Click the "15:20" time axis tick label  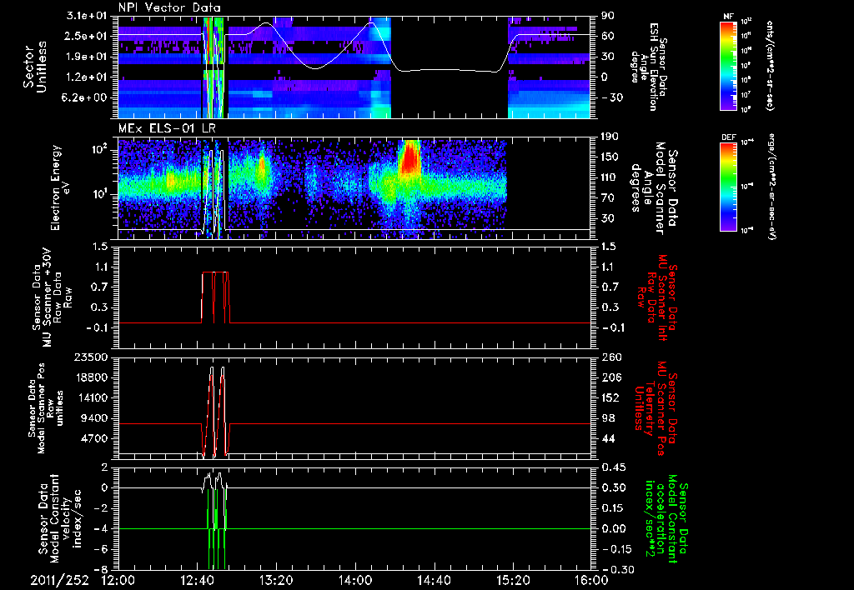coord(513,580)
